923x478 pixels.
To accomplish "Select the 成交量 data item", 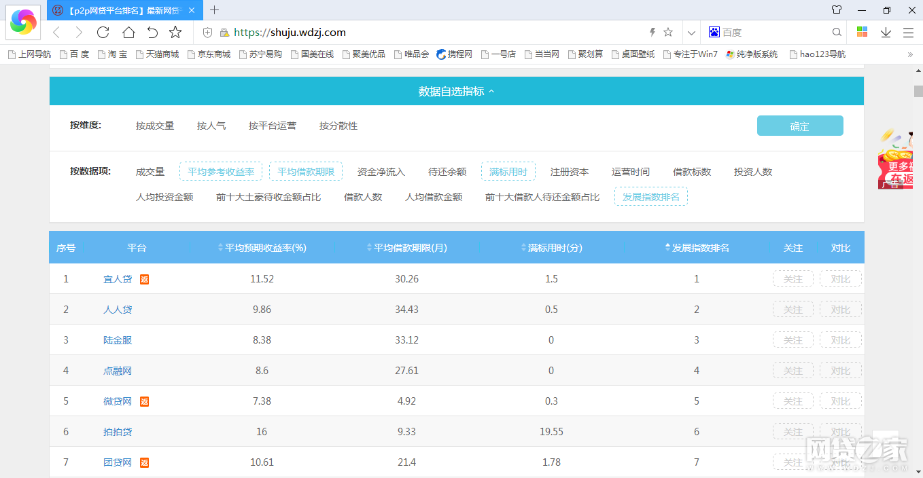I will (150, 172).
